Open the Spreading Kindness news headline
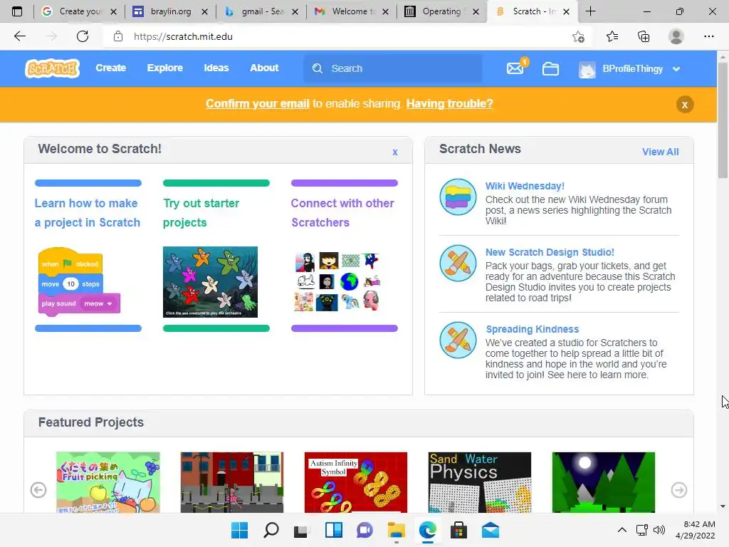This screenshot has width=729, height=547. (x=533, y=329)
